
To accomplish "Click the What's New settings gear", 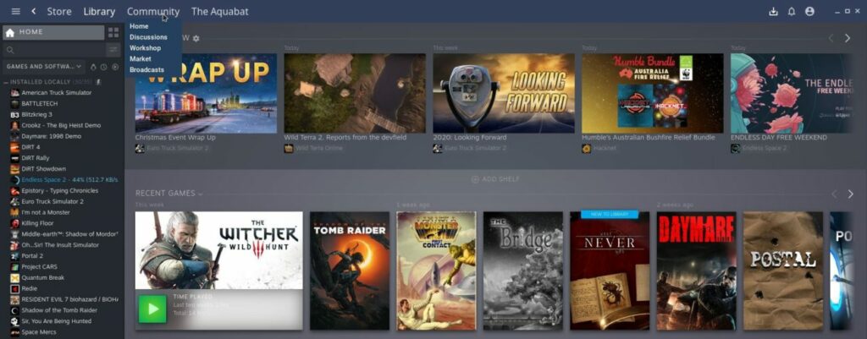I will (x=196, y=38).
